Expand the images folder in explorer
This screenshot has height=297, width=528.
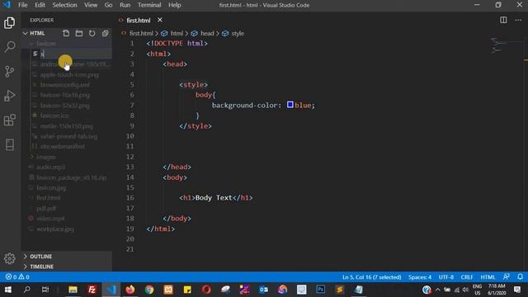46,157
